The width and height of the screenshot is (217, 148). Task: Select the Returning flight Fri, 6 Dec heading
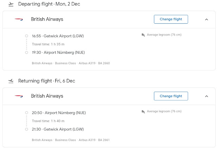(46, 81)
